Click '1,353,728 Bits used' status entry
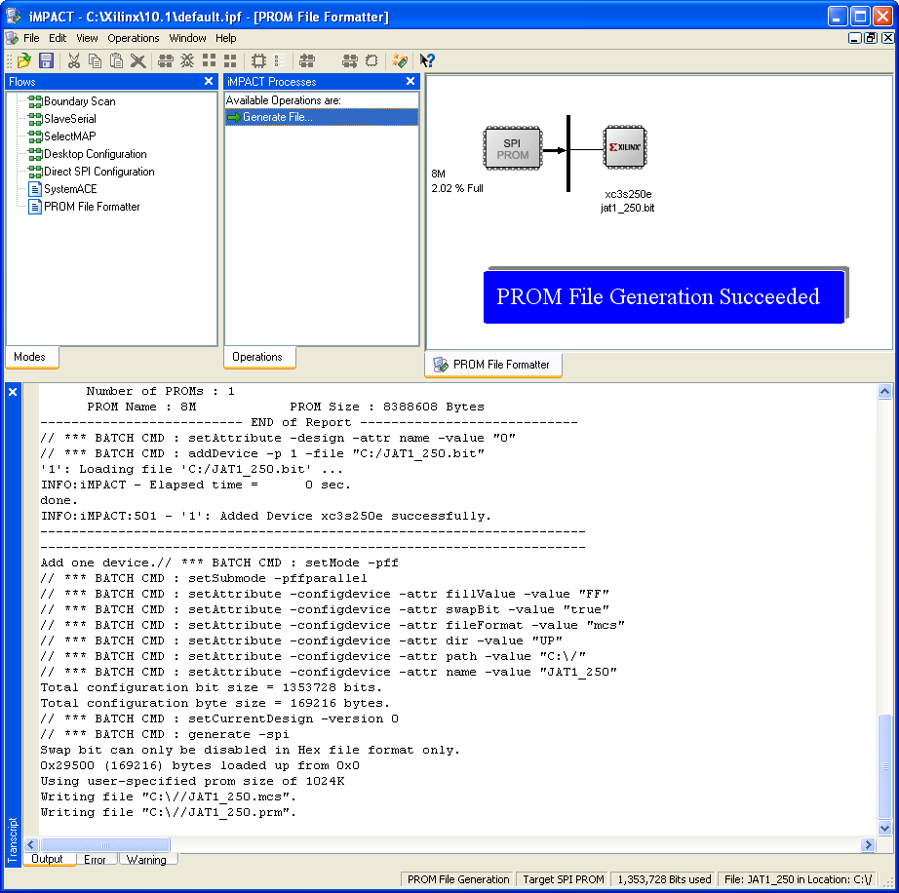Image resolution: width=899 pixels, height=893 pixels. (x=664, y=879)
